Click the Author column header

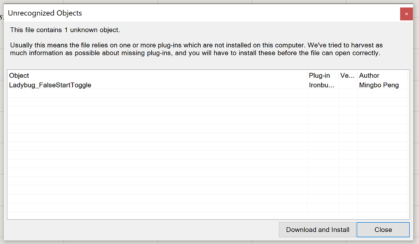[x=369, y=76]
